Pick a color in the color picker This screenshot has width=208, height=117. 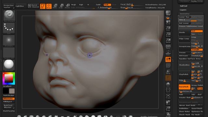tap(9, 79)
